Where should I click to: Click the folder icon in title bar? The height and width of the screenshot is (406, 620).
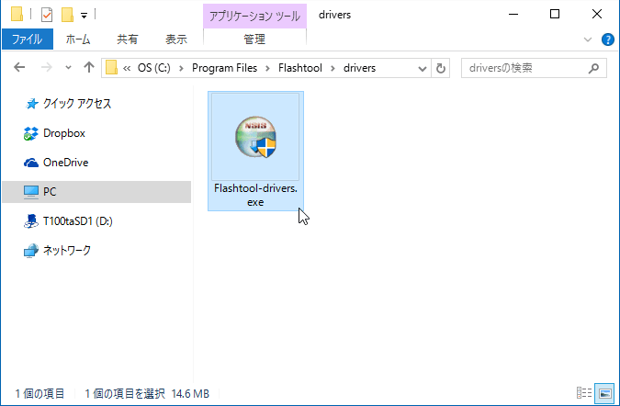point(17,14)
